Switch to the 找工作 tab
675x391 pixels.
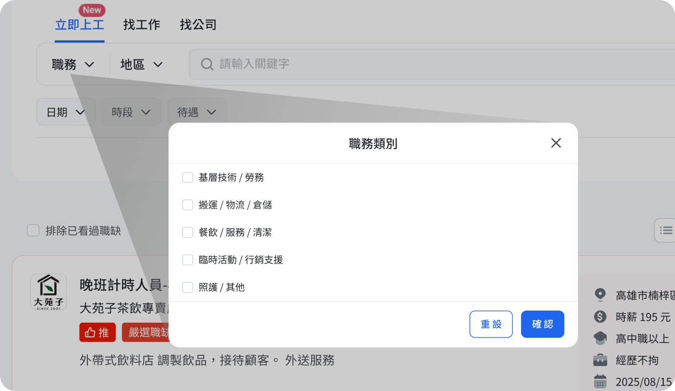[x=142, y=24]
